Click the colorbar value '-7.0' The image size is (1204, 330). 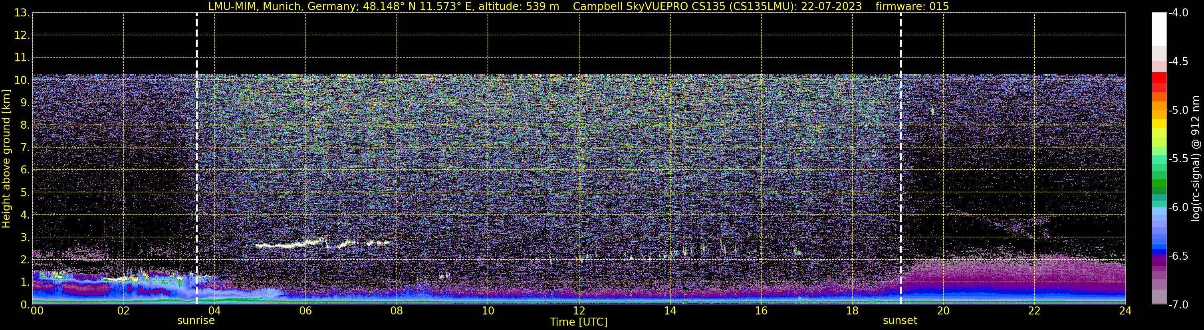1178,304
